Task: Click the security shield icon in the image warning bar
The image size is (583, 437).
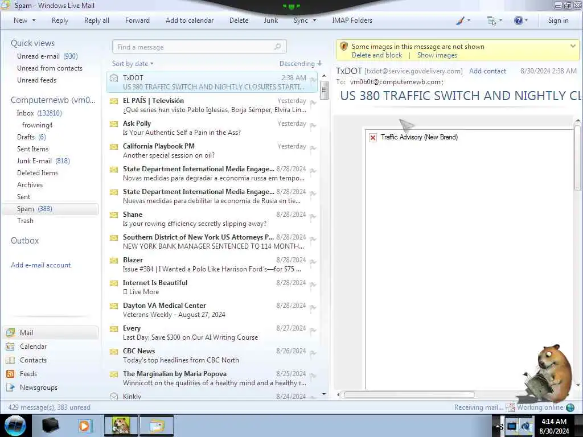Action: coord(344,47)
